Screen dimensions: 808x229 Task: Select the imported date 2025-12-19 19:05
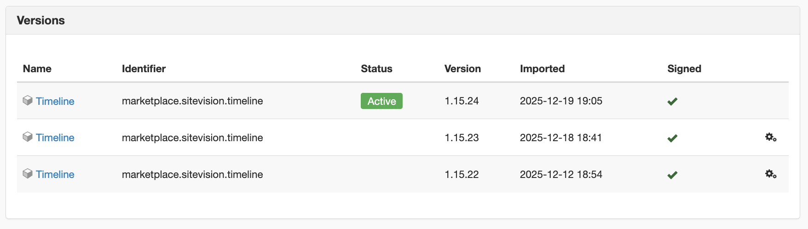tap(561, 101)
